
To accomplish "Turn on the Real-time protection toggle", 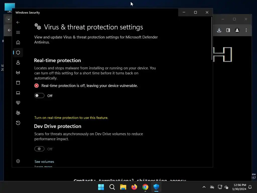I will click(x=39, y=95).
